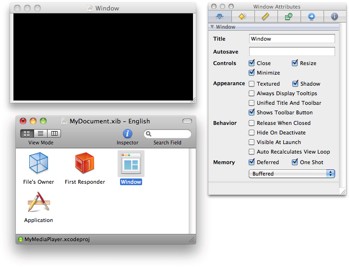The image size is (349, 267).
Task: Uncheck the Shows Toolbar Button option
Action: 252,112
